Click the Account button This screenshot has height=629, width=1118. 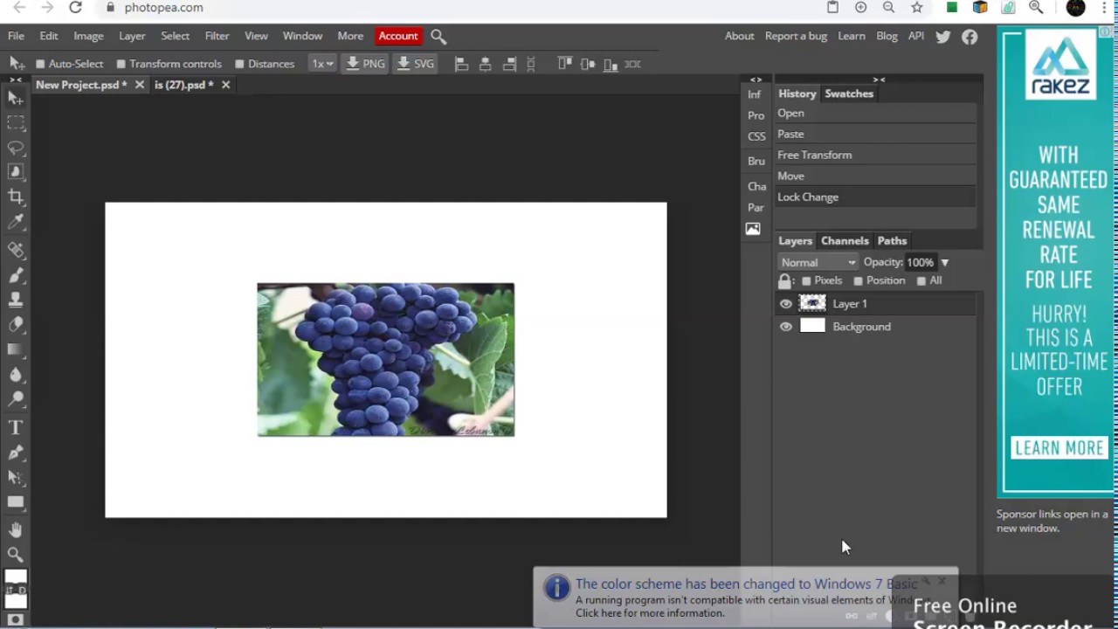(x=398, y=36)
